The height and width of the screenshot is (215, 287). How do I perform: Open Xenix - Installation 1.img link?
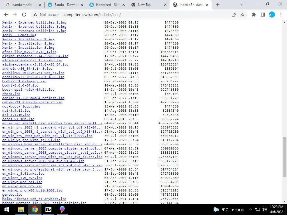click(28, 39)
